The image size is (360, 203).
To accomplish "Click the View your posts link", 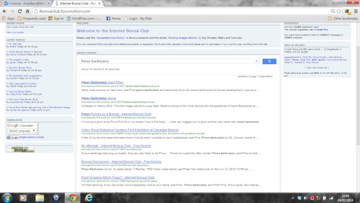I will pos(15,33).
